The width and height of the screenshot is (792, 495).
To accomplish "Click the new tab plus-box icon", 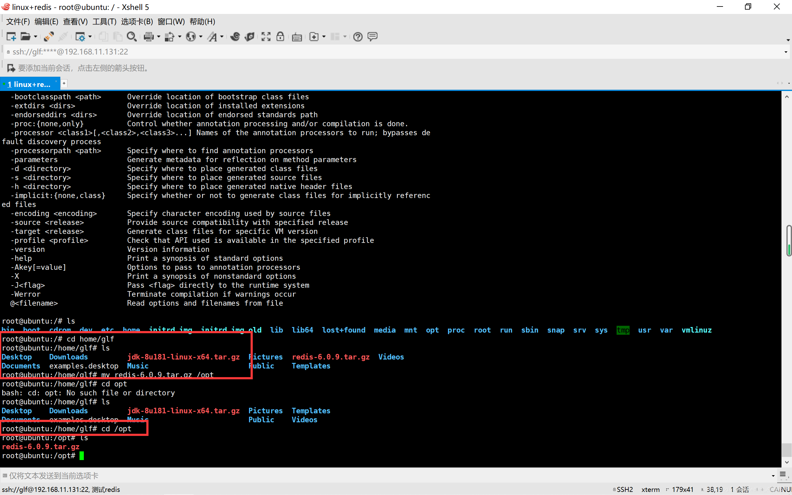I will [314, 37].
